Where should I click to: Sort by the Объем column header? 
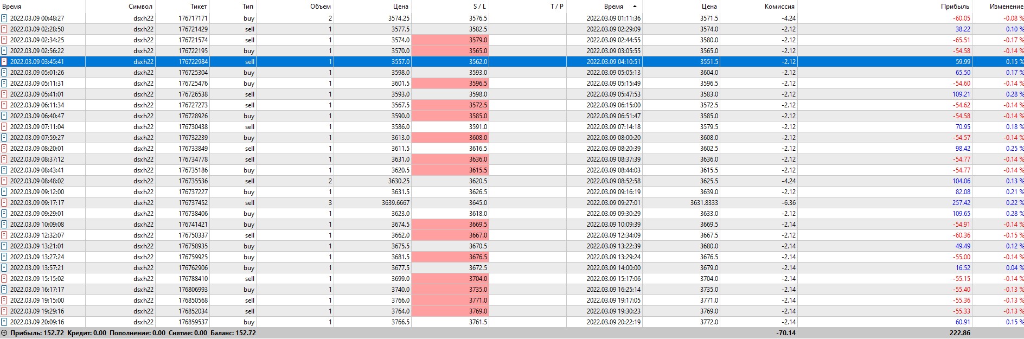coord(320,7)
